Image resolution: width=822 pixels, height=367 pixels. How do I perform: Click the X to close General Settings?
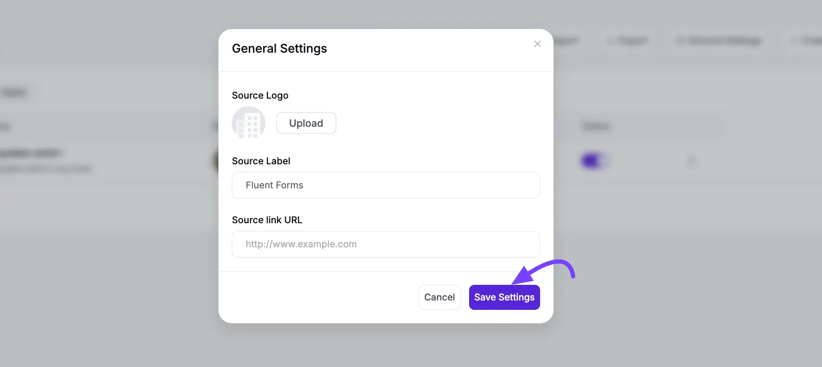point(537,44)
